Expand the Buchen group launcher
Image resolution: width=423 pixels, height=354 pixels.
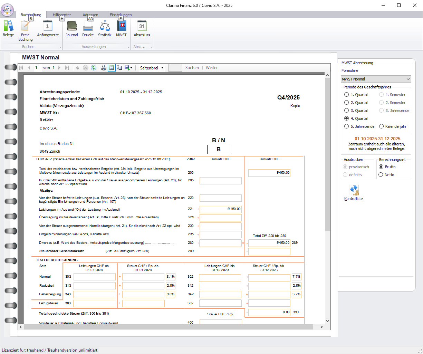pos(60,47)
